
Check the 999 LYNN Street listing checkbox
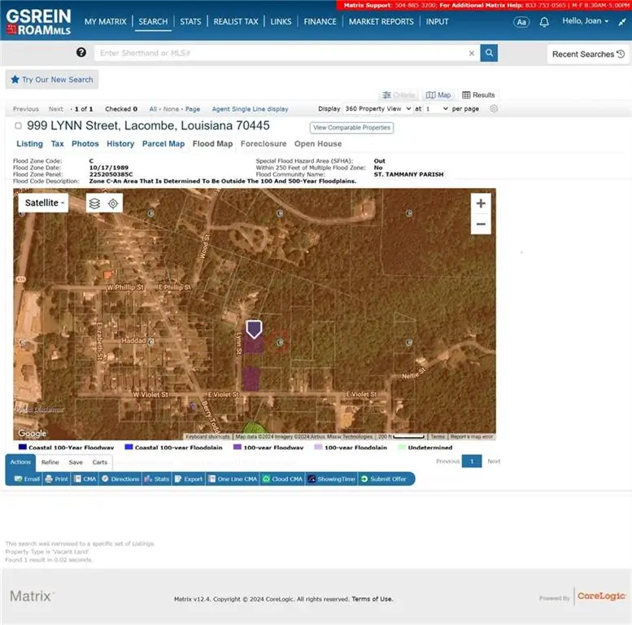[18, 126]
